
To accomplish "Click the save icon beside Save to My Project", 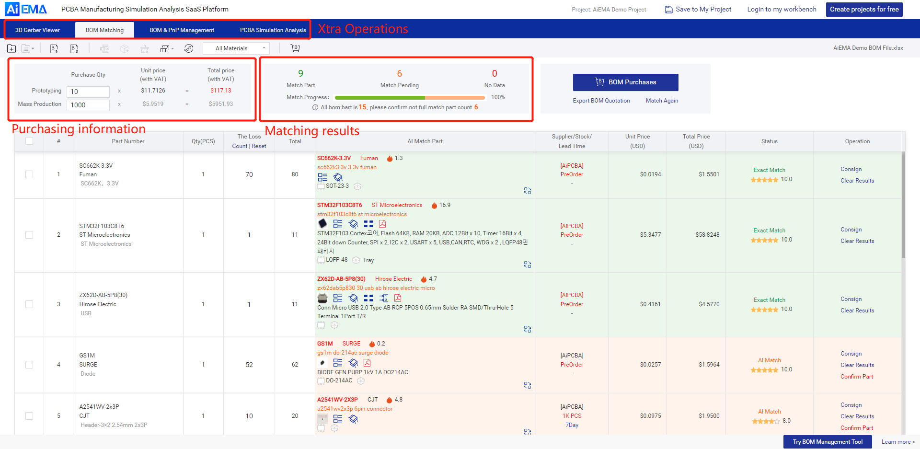I will tap(669, 10).
